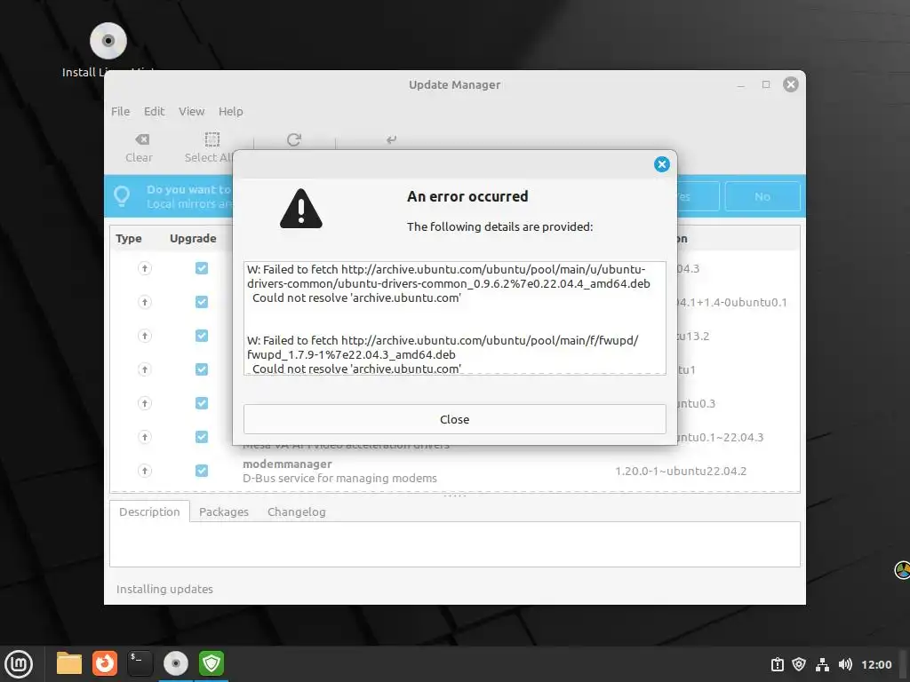Uncheck the fifth update checkbox in the list
The image size is (910, 682).
click(202, 403)
